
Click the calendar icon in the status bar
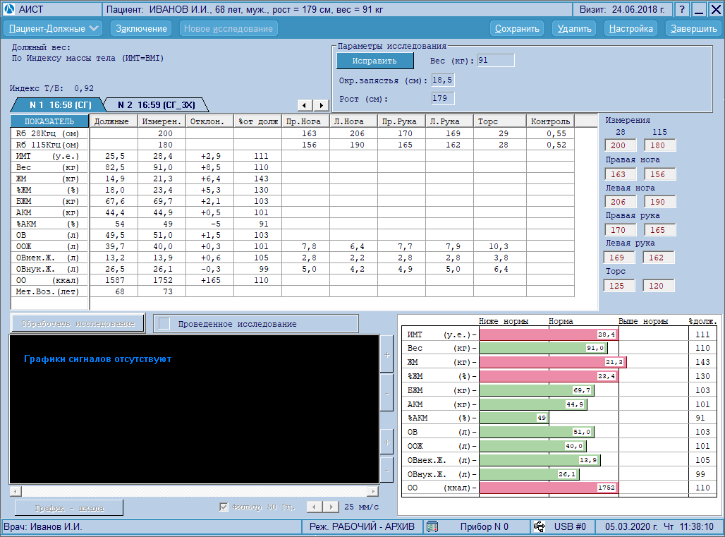coord(432,526)
